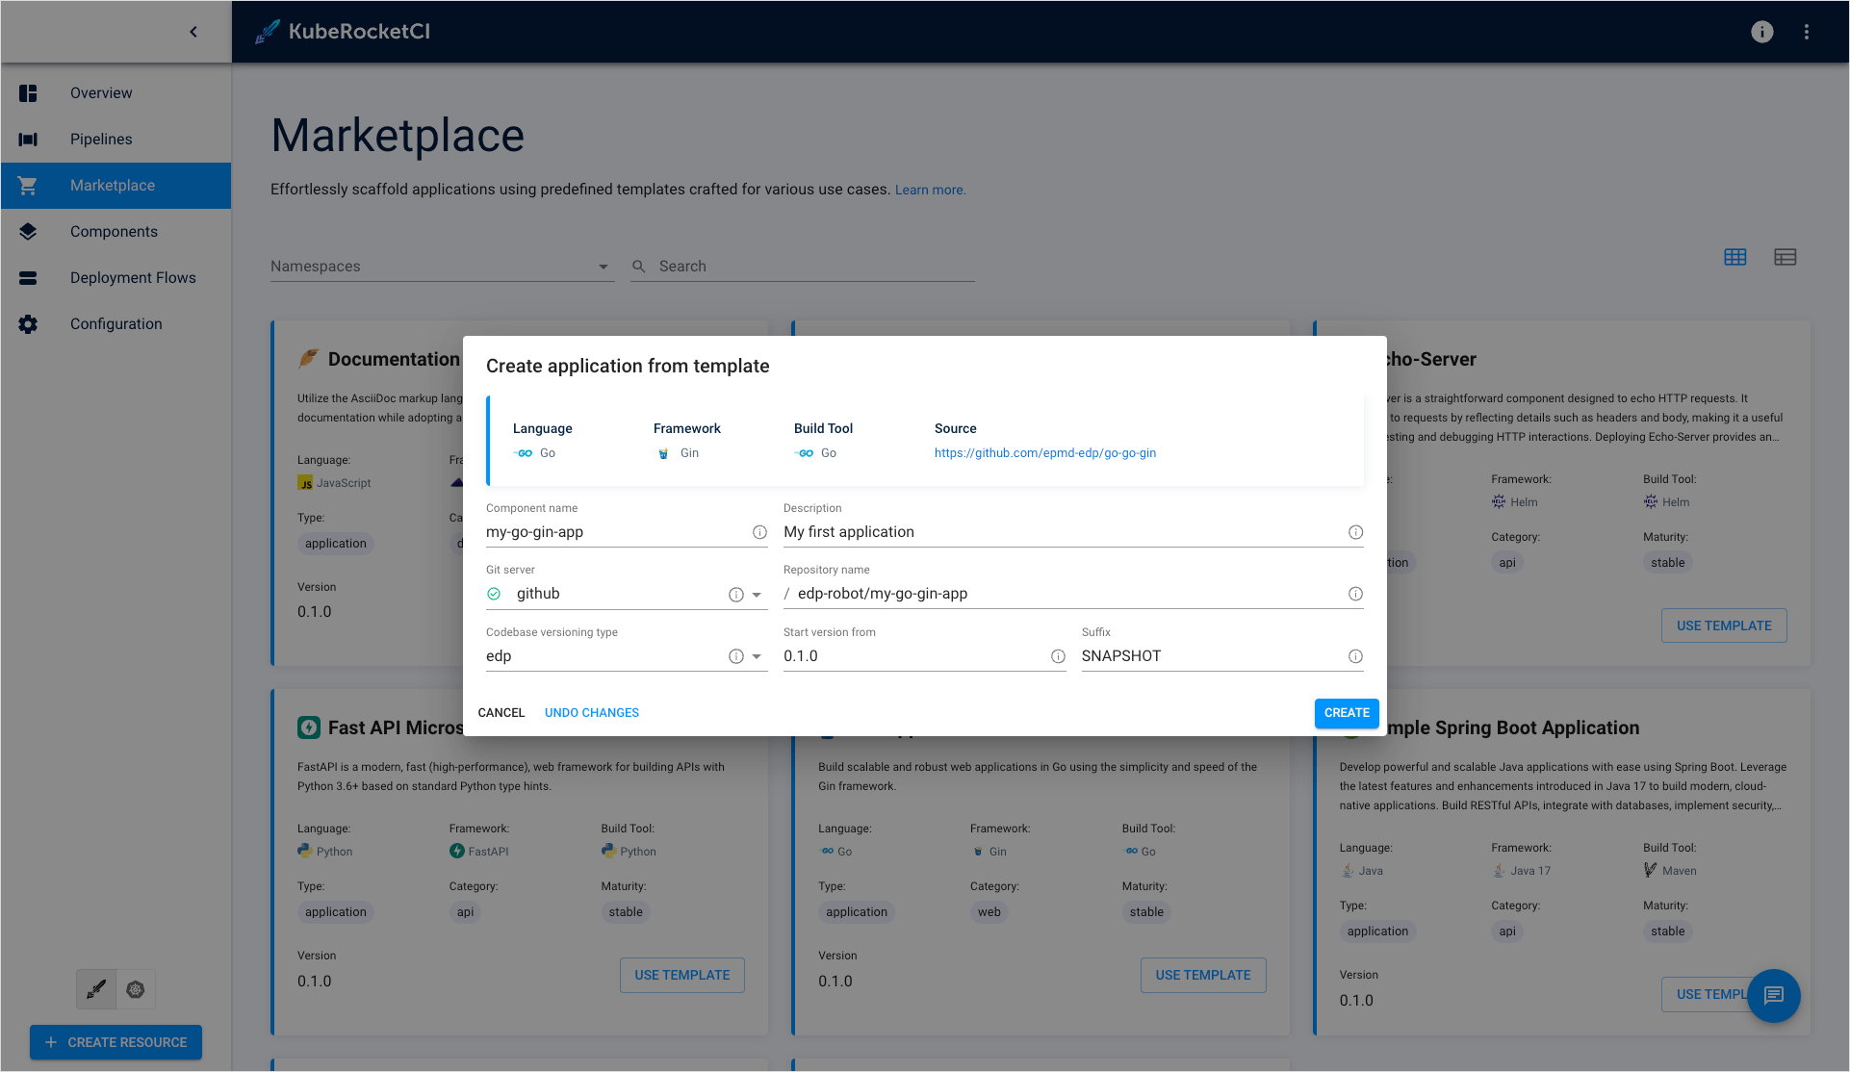The height and width of the screenshot is (1072, 1850).
Task: Click the Description field info icon
Action: click(1355, 532)
